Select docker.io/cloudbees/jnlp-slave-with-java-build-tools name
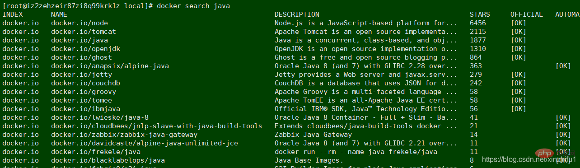 pyautogui.click(x=157, y=126)
